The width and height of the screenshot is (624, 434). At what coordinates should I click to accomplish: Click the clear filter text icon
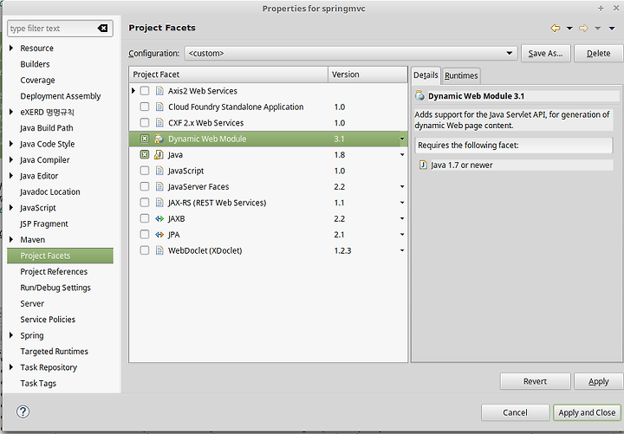coord(102,29)
